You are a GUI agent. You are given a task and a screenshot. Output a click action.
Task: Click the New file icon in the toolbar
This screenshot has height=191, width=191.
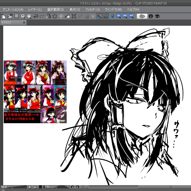click(x=4, y=16)
